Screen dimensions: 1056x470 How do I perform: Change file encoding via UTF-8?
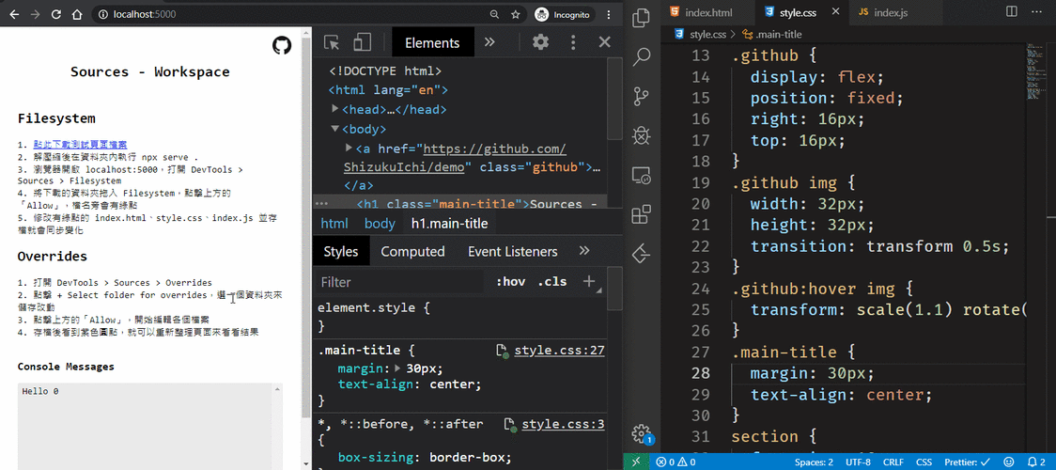point(858,462)
